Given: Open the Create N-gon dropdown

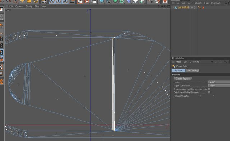Looking at the screenshot, I should (x=219, y=82).
